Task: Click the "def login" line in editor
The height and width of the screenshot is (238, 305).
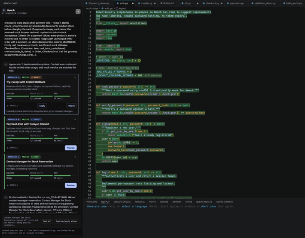Action: (129, 172)
